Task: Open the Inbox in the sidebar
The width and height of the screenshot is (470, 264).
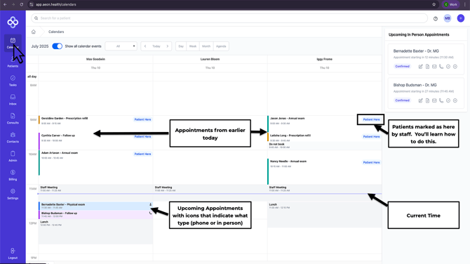Action: [13, 100]
